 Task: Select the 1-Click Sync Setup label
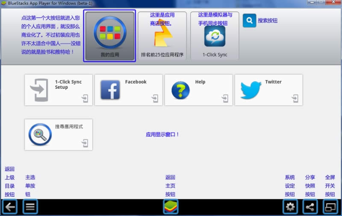(x=68, y=85)
